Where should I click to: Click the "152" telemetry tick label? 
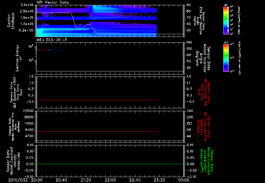[x=189, y=123]
